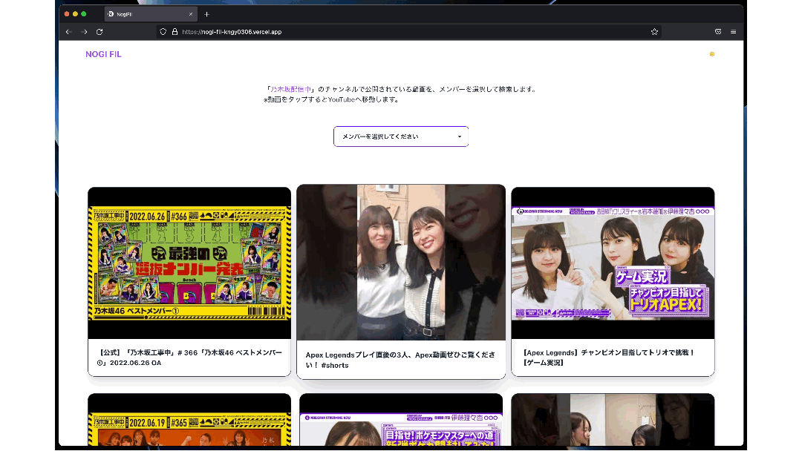Click title 乃木坂工事中 #366 ベストメンバー text
The width and height of the screenshot is (802, 451).
pyautogui.click(x=189, y=358)
